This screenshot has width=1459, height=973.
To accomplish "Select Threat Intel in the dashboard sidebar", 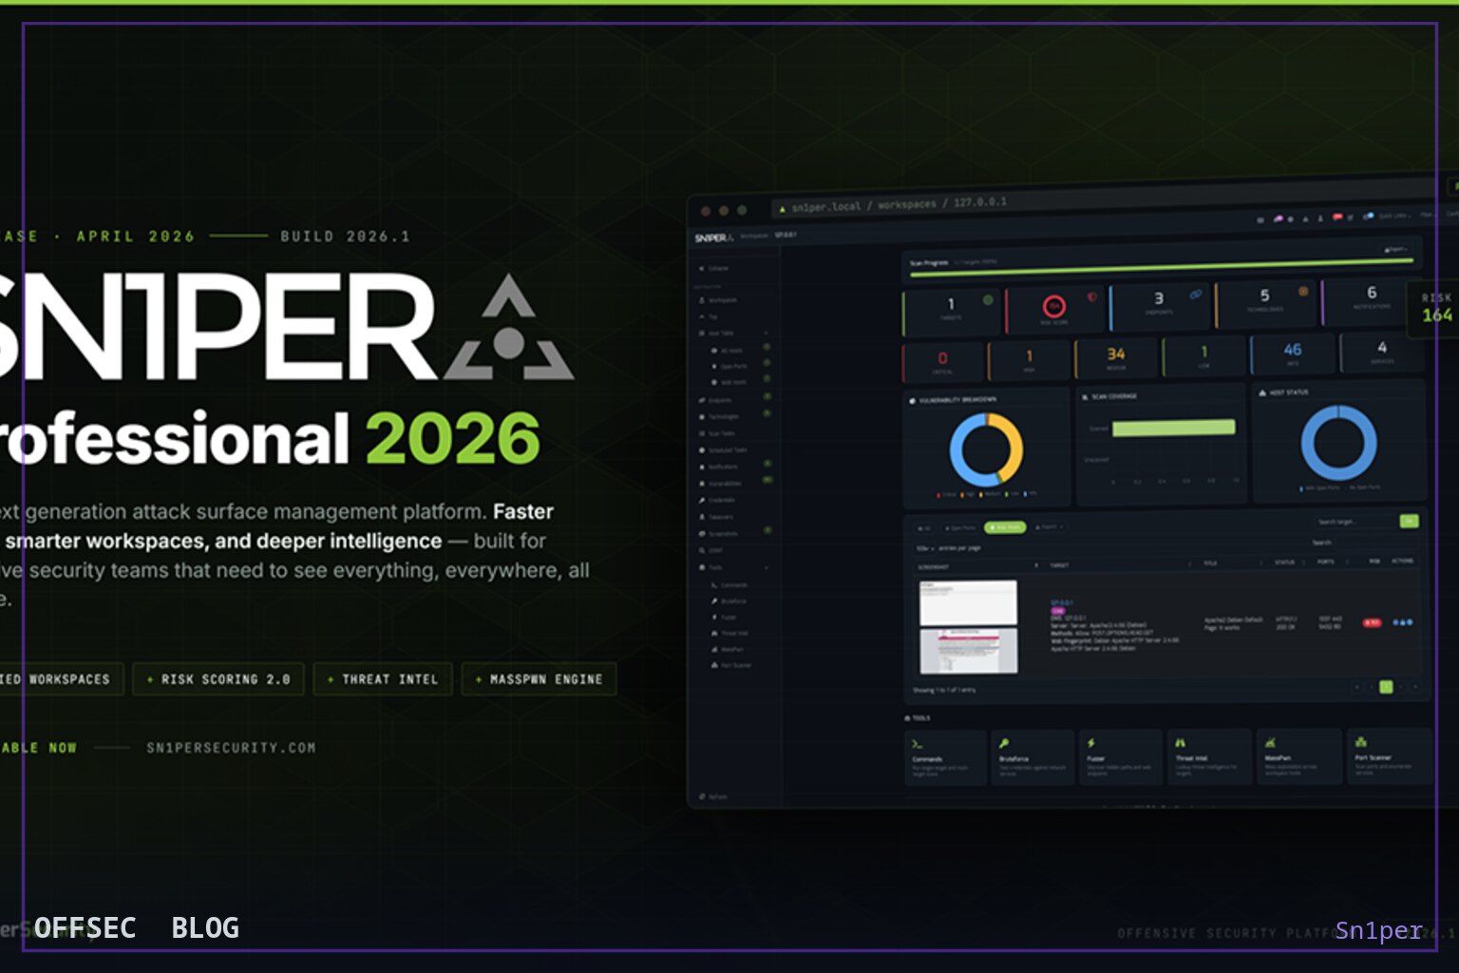I will [x=729, y=633].
